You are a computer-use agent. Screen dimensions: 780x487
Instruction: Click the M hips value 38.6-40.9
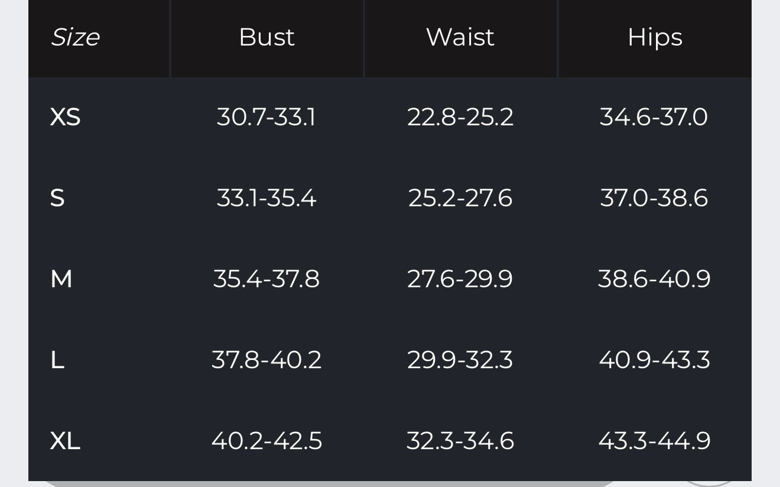pyautogui.click(x=655, y=279)
